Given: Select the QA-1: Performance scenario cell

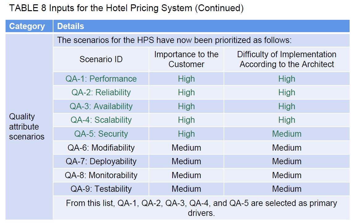Looking at the screenshot, I should (x=101, y=79).
